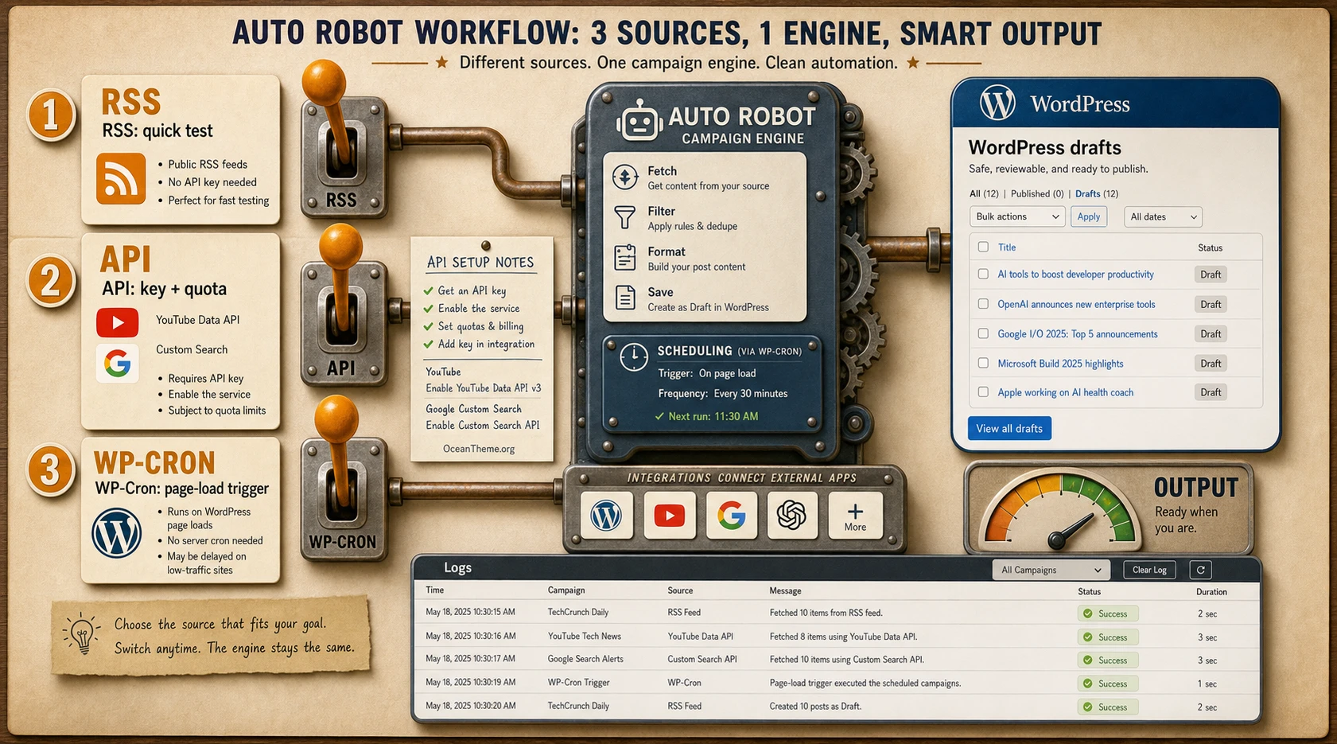The image size is (1337, 744).
Task: Open the Google integration tile
Action: click(732, 516)
